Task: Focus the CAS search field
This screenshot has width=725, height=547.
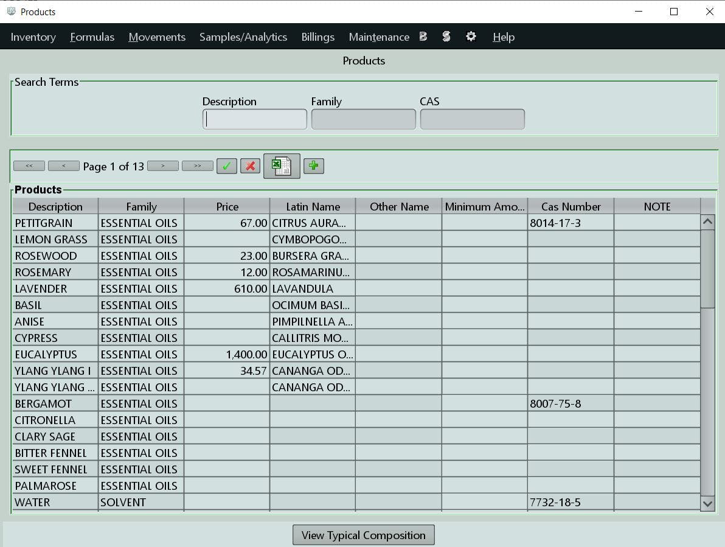Action: click(x=472, y=119)
